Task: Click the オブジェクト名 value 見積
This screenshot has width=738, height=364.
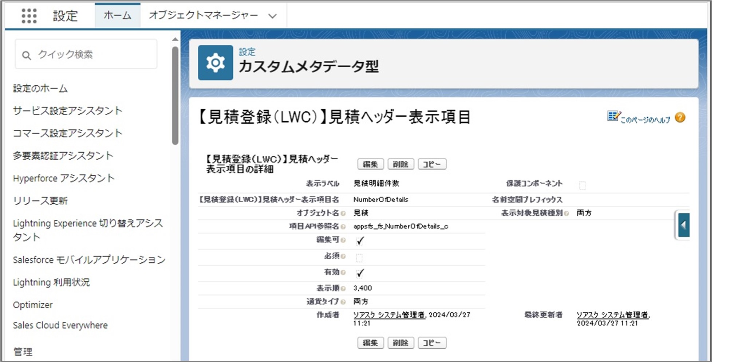Action: point(361,213)
